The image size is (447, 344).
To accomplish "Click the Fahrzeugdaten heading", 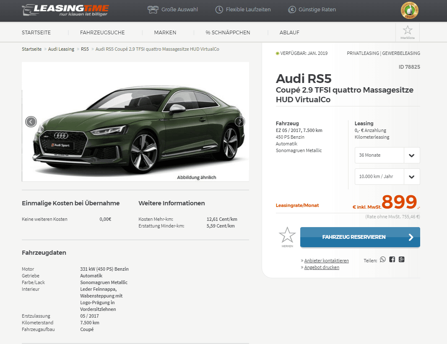I will coord(44,253).
